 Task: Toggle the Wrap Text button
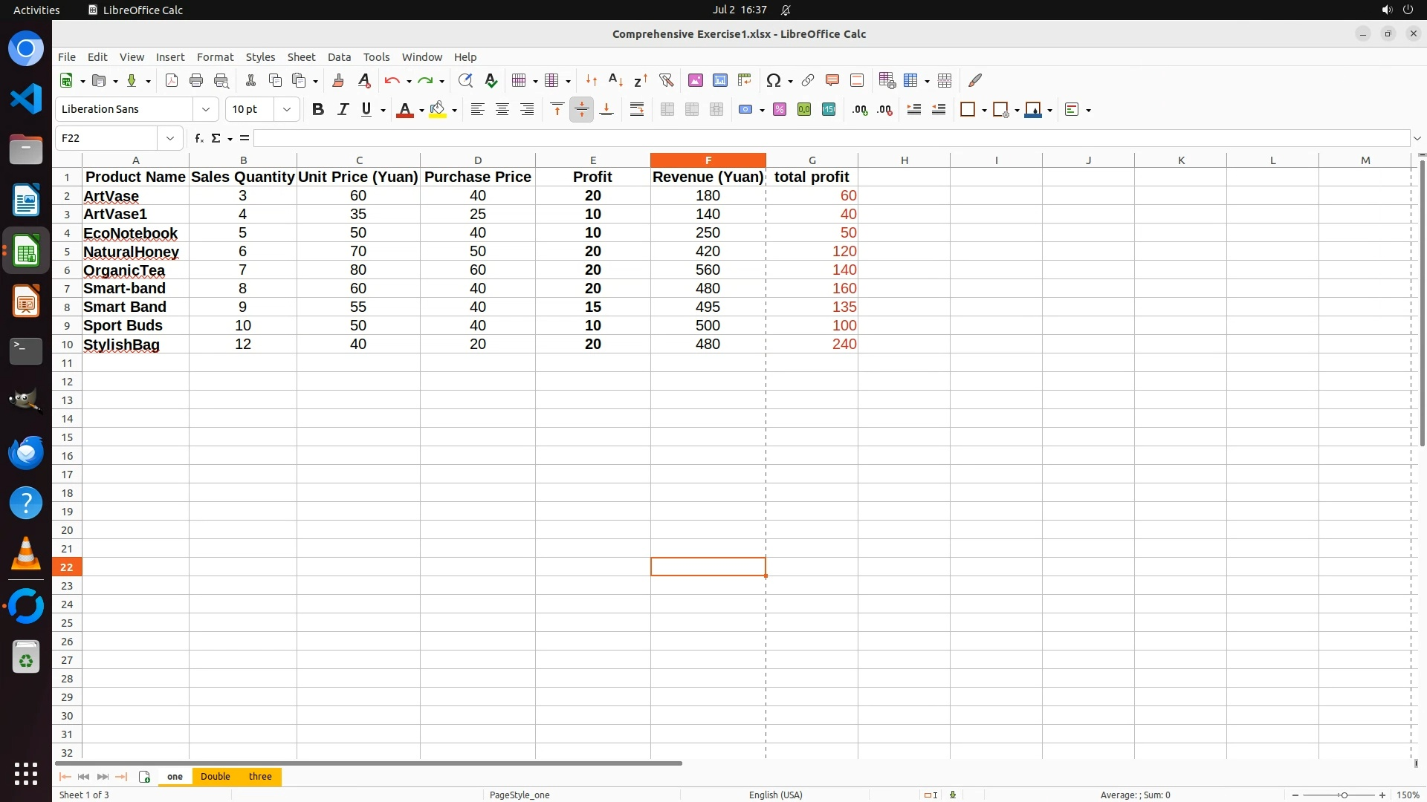click(x=637, y=109)
